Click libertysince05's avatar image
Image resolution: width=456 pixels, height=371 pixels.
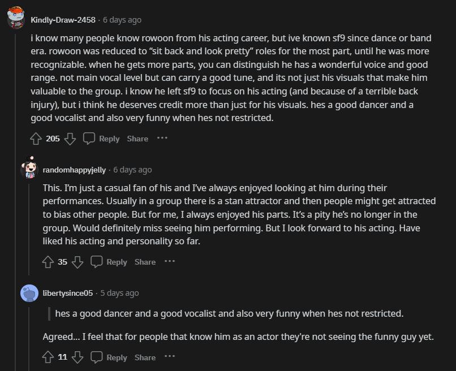point(29,293)
